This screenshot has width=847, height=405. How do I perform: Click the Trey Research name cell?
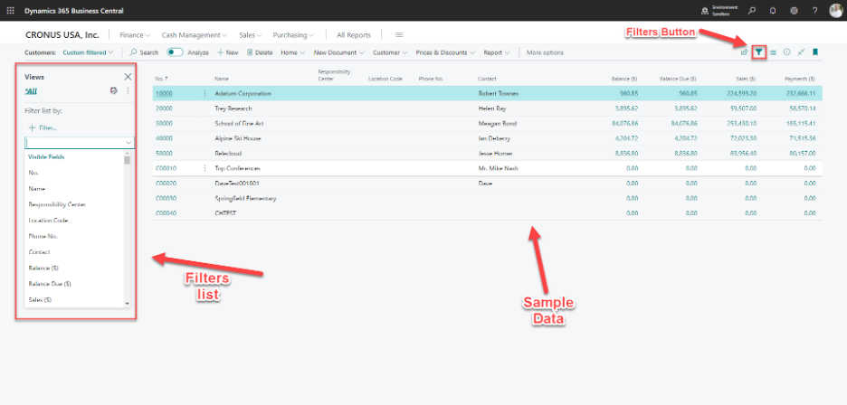coord(233,108)
